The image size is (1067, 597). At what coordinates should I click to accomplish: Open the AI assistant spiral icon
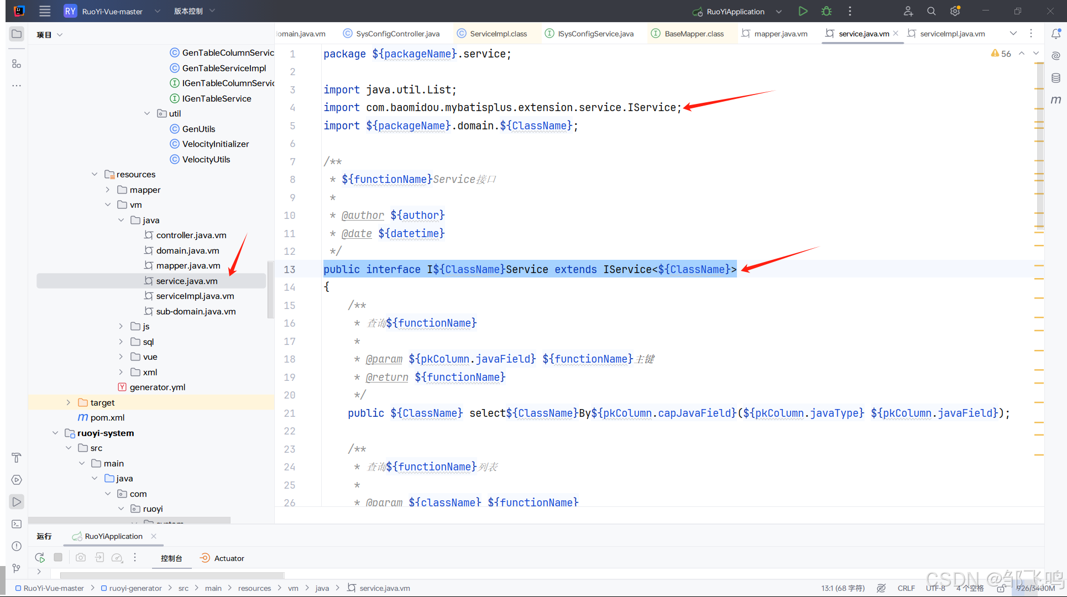click(x=1056, y=56)
